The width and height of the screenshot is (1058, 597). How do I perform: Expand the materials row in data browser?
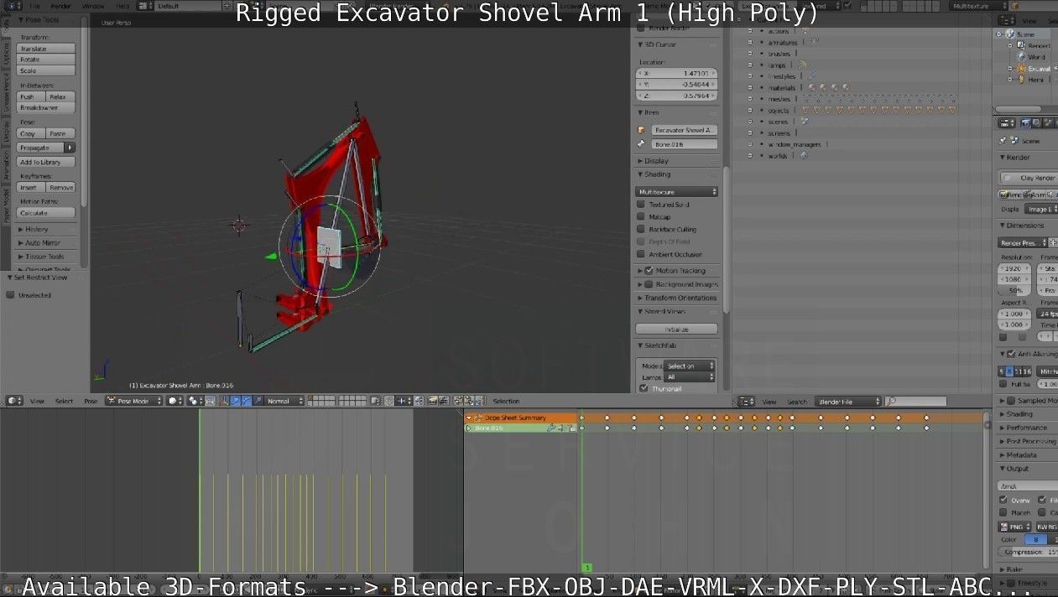[751, 87]
